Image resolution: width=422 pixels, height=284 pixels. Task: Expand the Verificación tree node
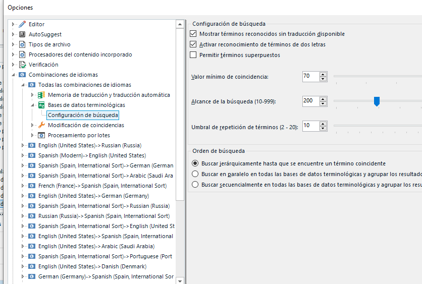point(13,65)
